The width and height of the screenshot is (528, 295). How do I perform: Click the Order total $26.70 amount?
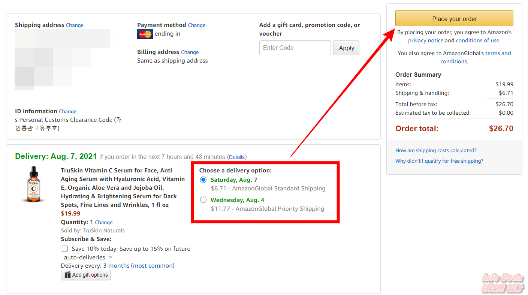(x=501, y=129)
